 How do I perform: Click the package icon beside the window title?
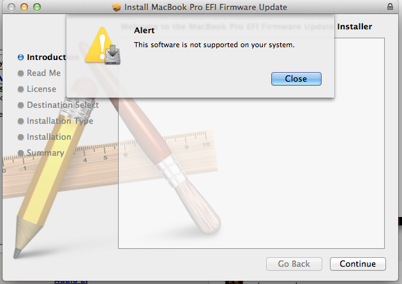point(116,7)
